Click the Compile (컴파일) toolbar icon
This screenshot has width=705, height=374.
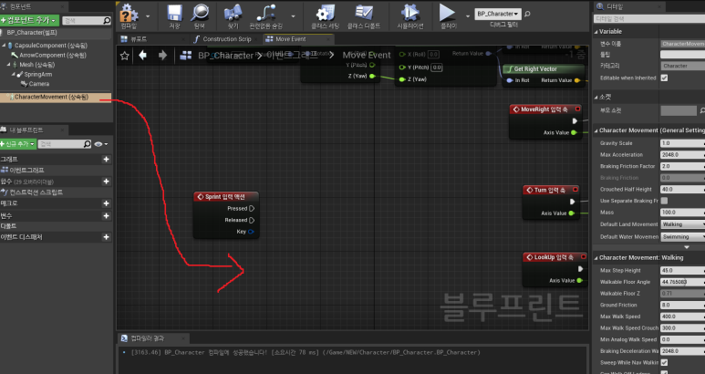coord(129,14)
